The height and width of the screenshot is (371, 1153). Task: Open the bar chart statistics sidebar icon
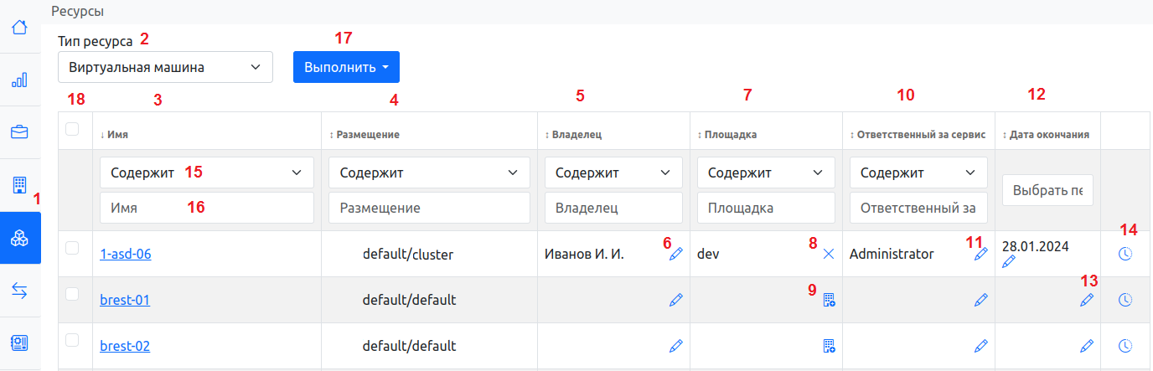(19, 80)
